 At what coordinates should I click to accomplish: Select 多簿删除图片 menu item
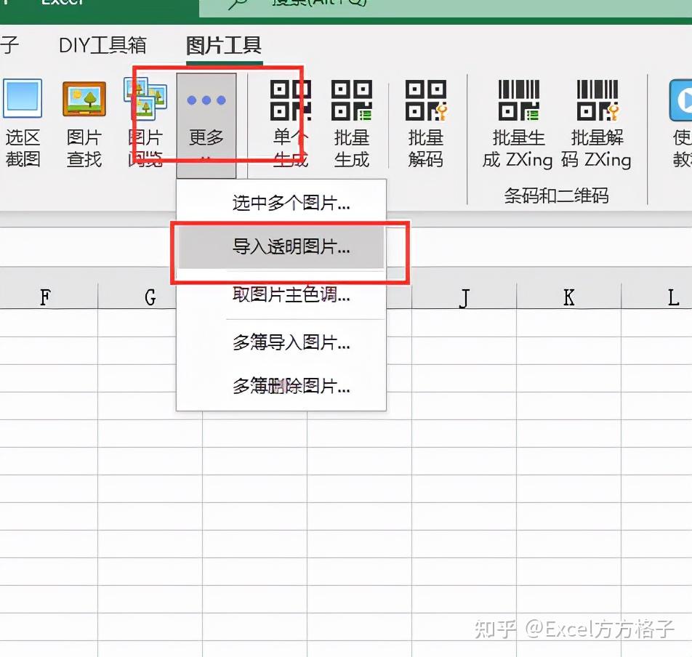(289, 387)
